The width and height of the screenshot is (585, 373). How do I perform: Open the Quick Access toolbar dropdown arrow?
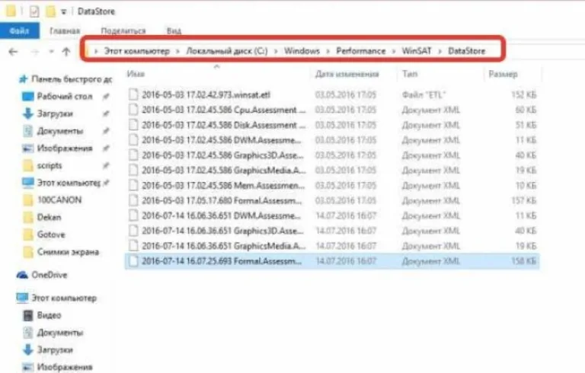[64, 12]
